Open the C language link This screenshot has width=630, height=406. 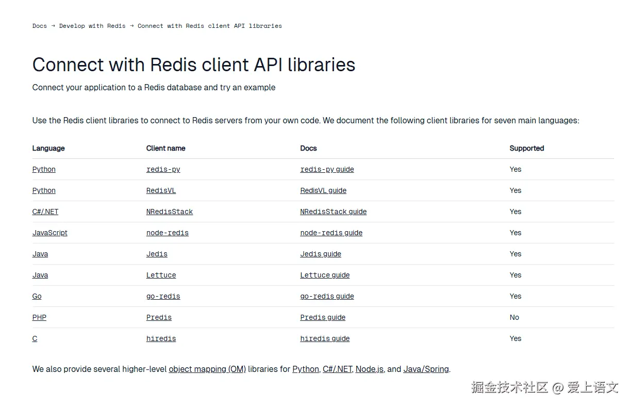point(35,338)
